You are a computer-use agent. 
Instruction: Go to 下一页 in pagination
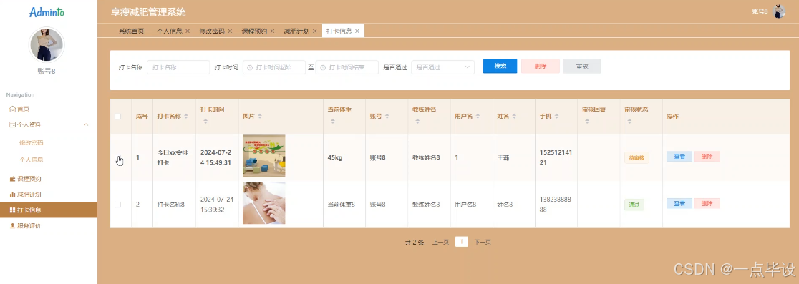pyautogui.click(x=483, y=243)
